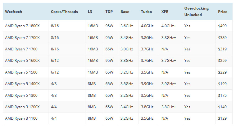Select the Price column header

[223, 12]
